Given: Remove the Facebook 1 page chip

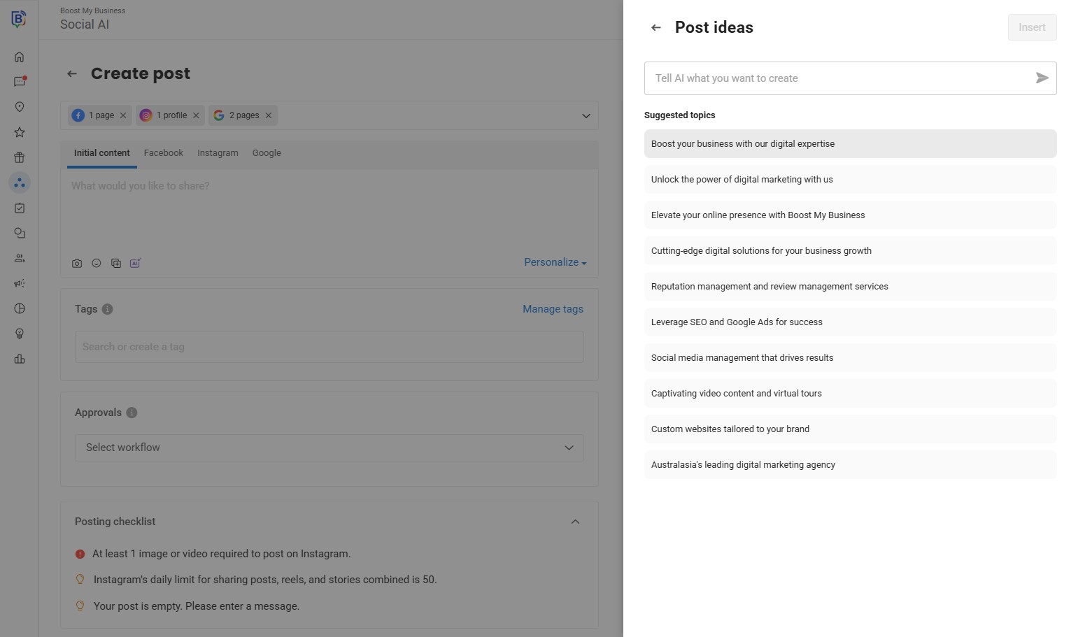Looking at the screenshot, I should tap(123, 115).
